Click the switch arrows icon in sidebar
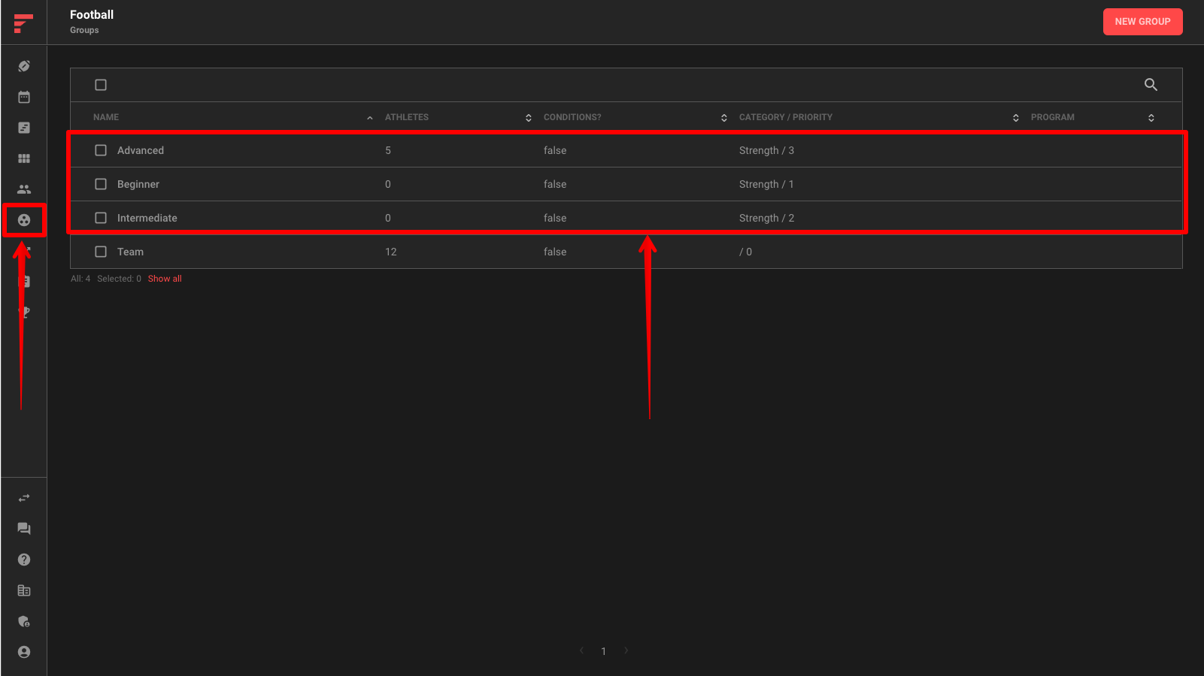1204x676 pixels. coord(24,498)
